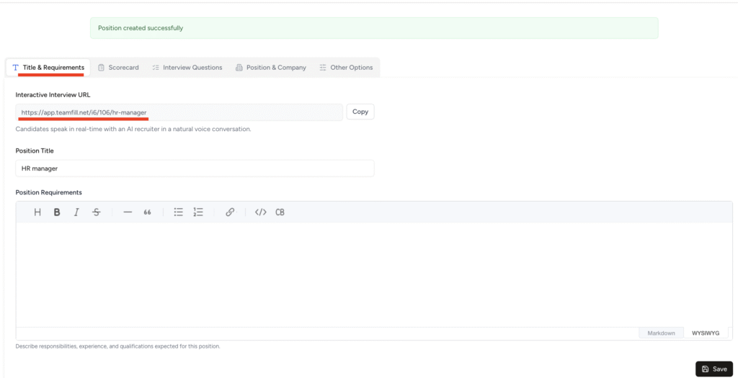Open Position & Company tab
This screenshot has height=378, width=738.
pos(271,68)
